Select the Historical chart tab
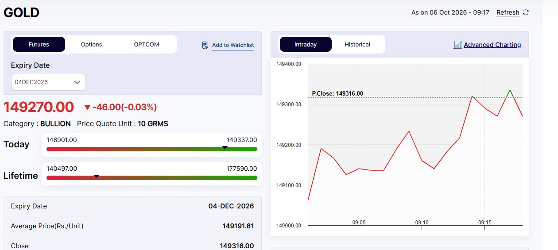The height and width of the screenshot is (250, 558). click(x=357, y=44)
